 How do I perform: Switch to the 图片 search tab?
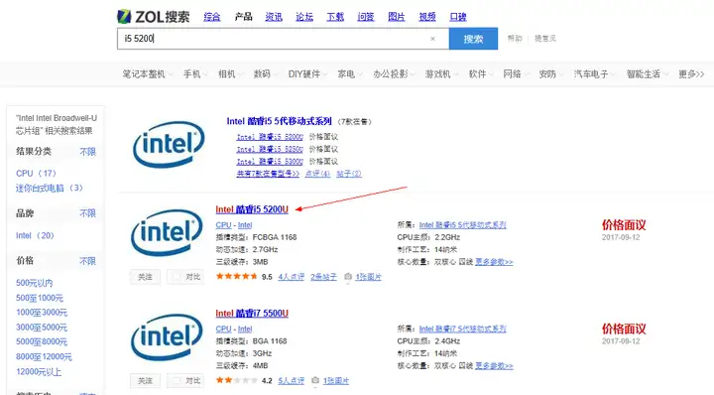click(396, 17)
